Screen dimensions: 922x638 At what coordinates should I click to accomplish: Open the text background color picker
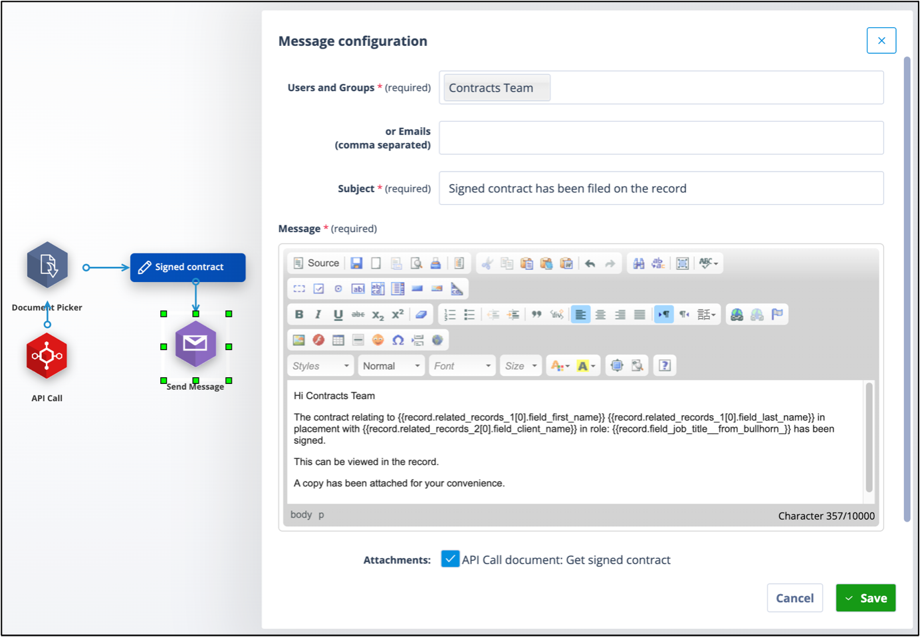click(x=586, y=366)
